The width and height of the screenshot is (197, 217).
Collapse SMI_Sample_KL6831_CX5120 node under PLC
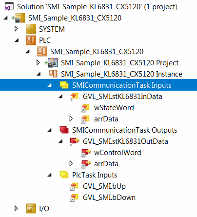click(28, 52)
